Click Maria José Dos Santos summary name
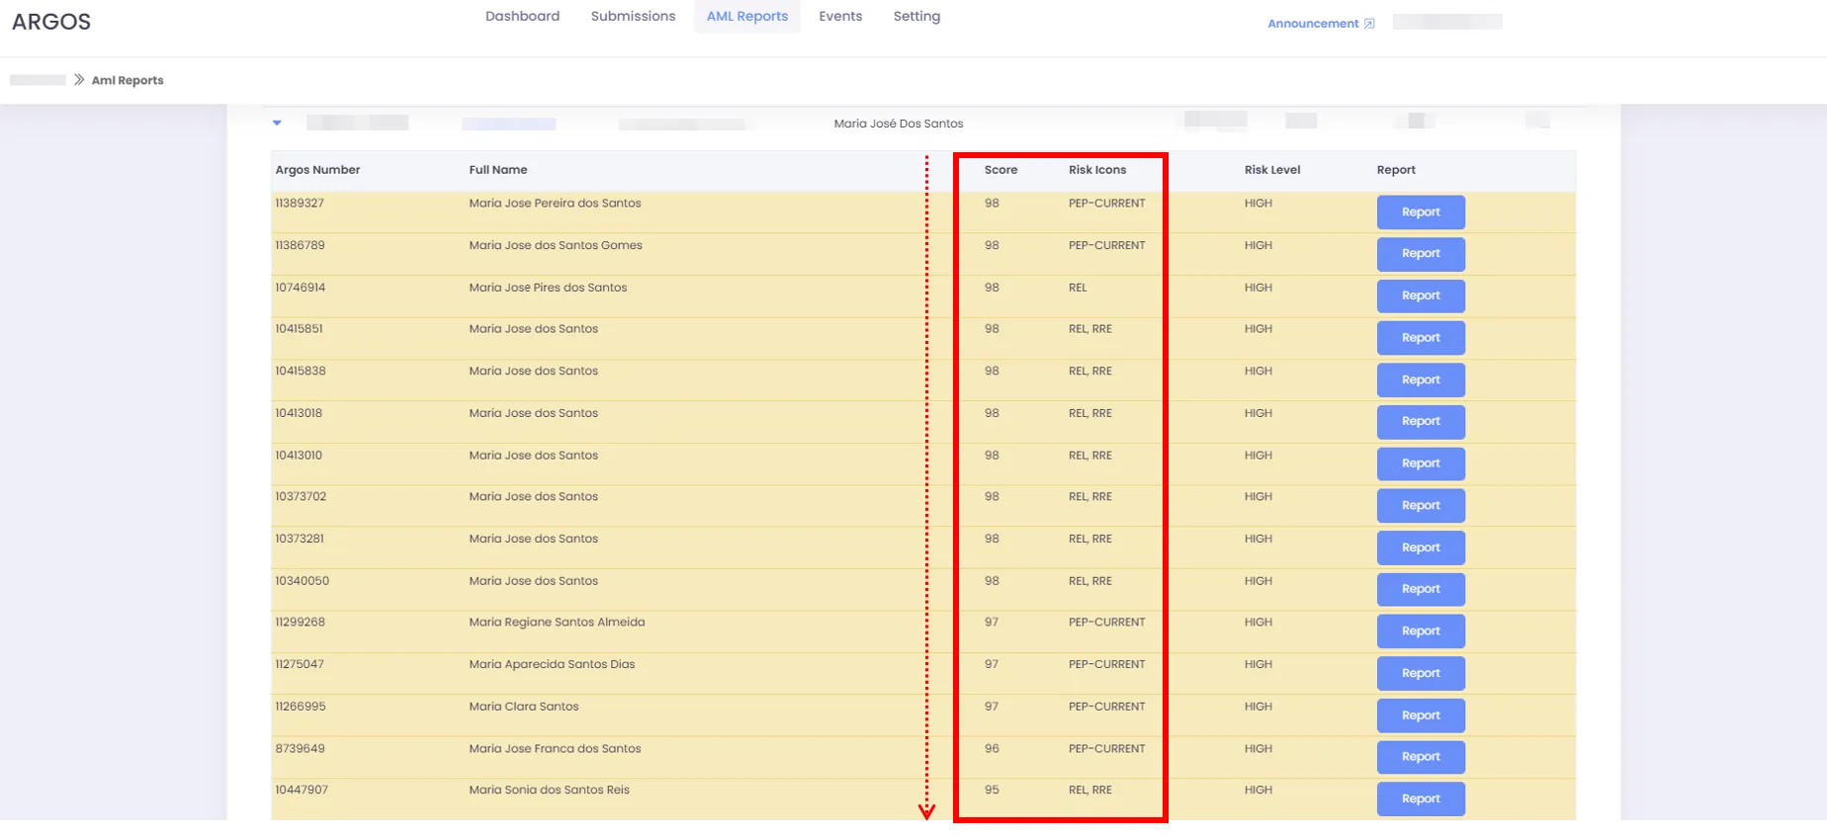This screenshot has width=1827, height=837. 898,124
